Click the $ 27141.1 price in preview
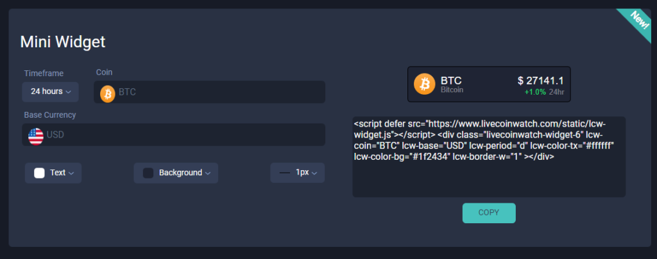657x259 pixels. pyautogui.click(x=540, y=81)
